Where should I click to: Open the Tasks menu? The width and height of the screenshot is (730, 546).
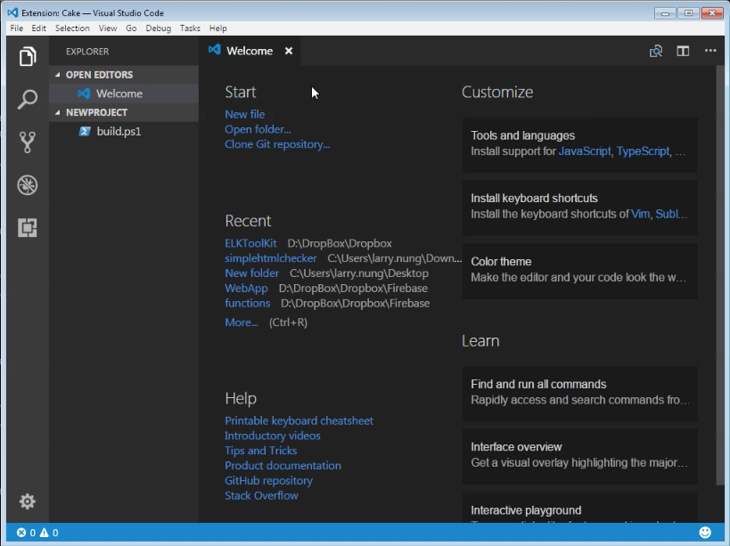tap(190, 29)
